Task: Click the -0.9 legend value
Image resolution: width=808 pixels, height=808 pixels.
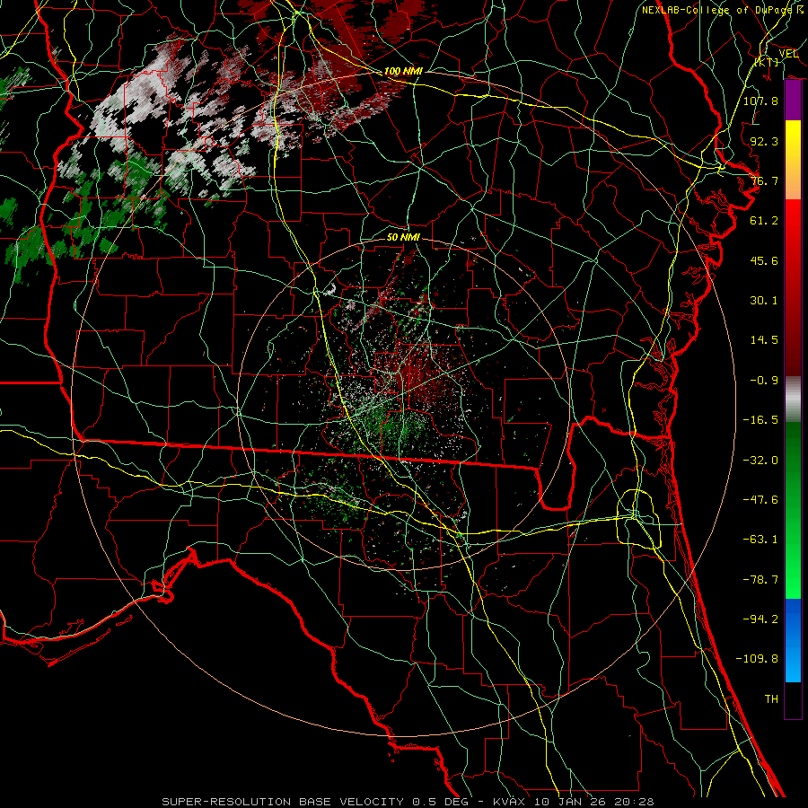Action: tap(764, 380)
